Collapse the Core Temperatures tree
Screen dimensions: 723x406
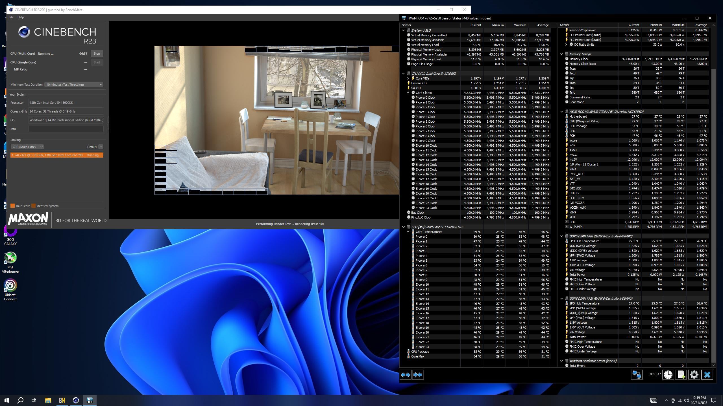[x=408, y=232]
